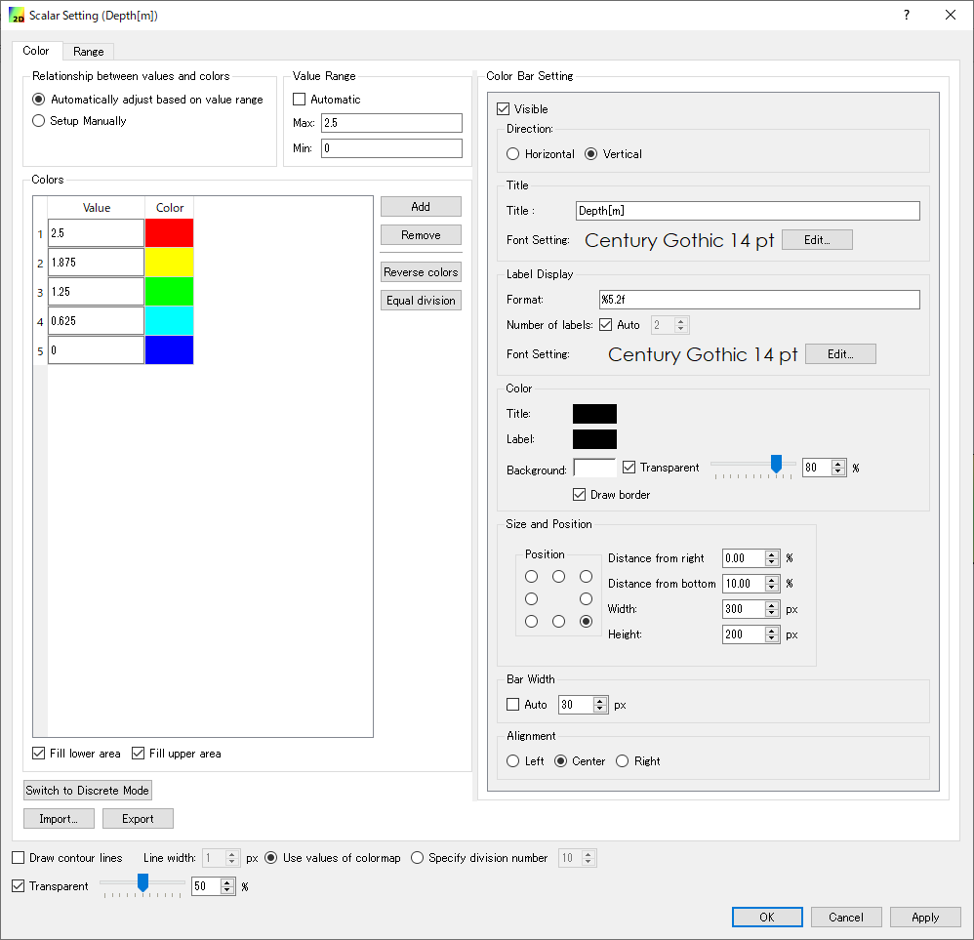Screen dimensions: 974x940
Task: Select Left alignment
Action: click(x=513, y=761)
